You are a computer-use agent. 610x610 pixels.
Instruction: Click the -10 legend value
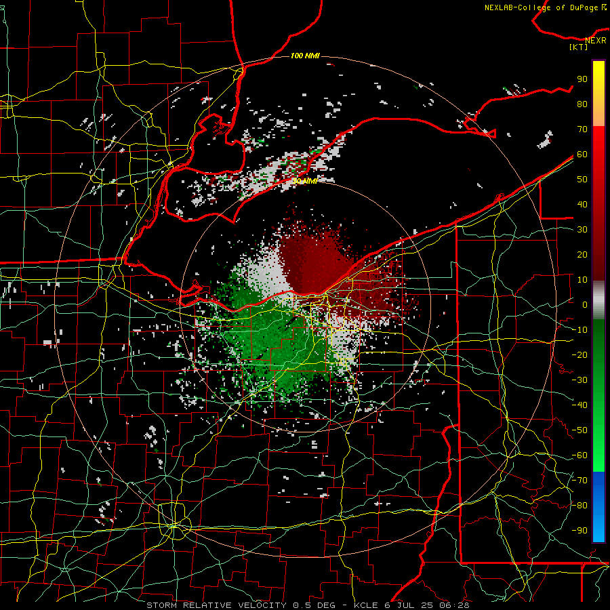[x=579, y=330]
